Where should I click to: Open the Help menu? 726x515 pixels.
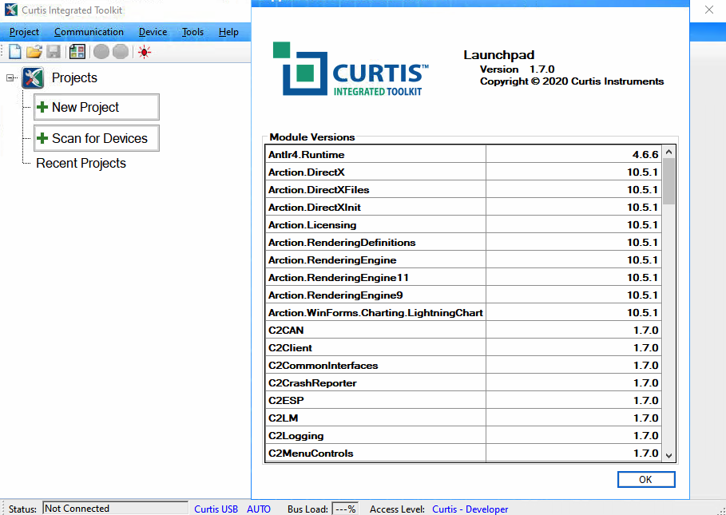(x=228, y=32)
